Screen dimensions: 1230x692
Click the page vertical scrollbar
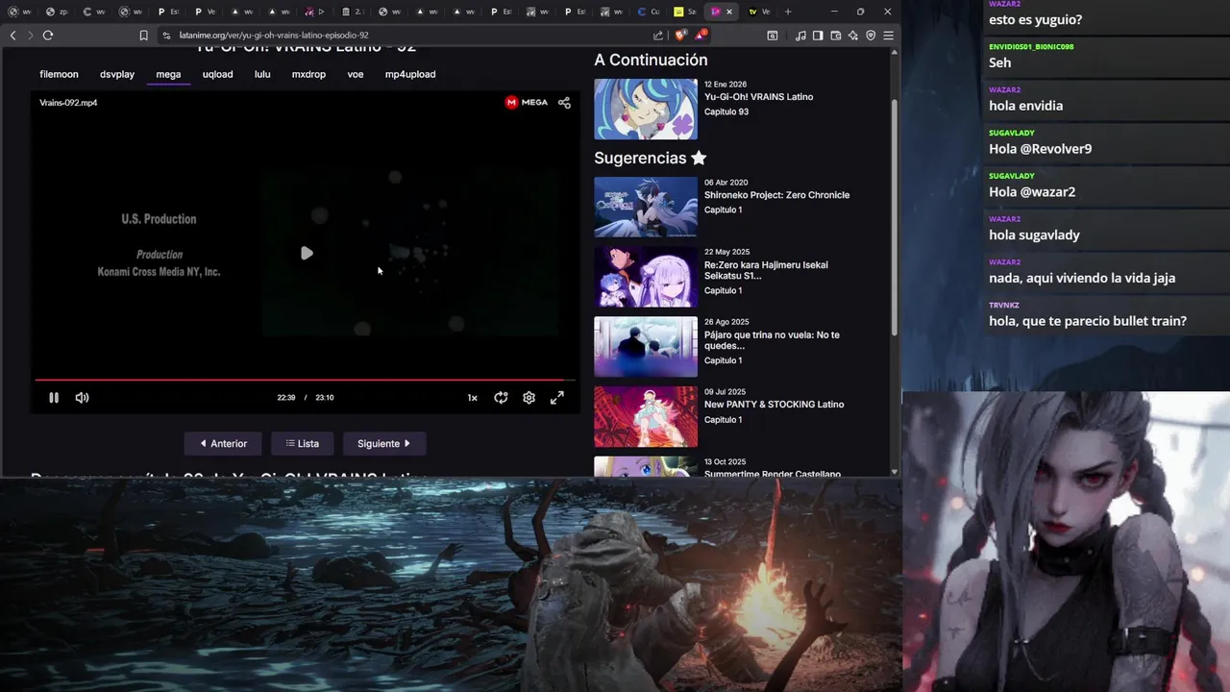tap(895, 216)
